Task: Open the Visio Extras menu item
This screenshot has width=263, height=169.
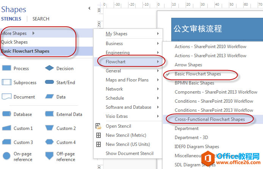Action: pyautogui.click(x=128, y=116)
